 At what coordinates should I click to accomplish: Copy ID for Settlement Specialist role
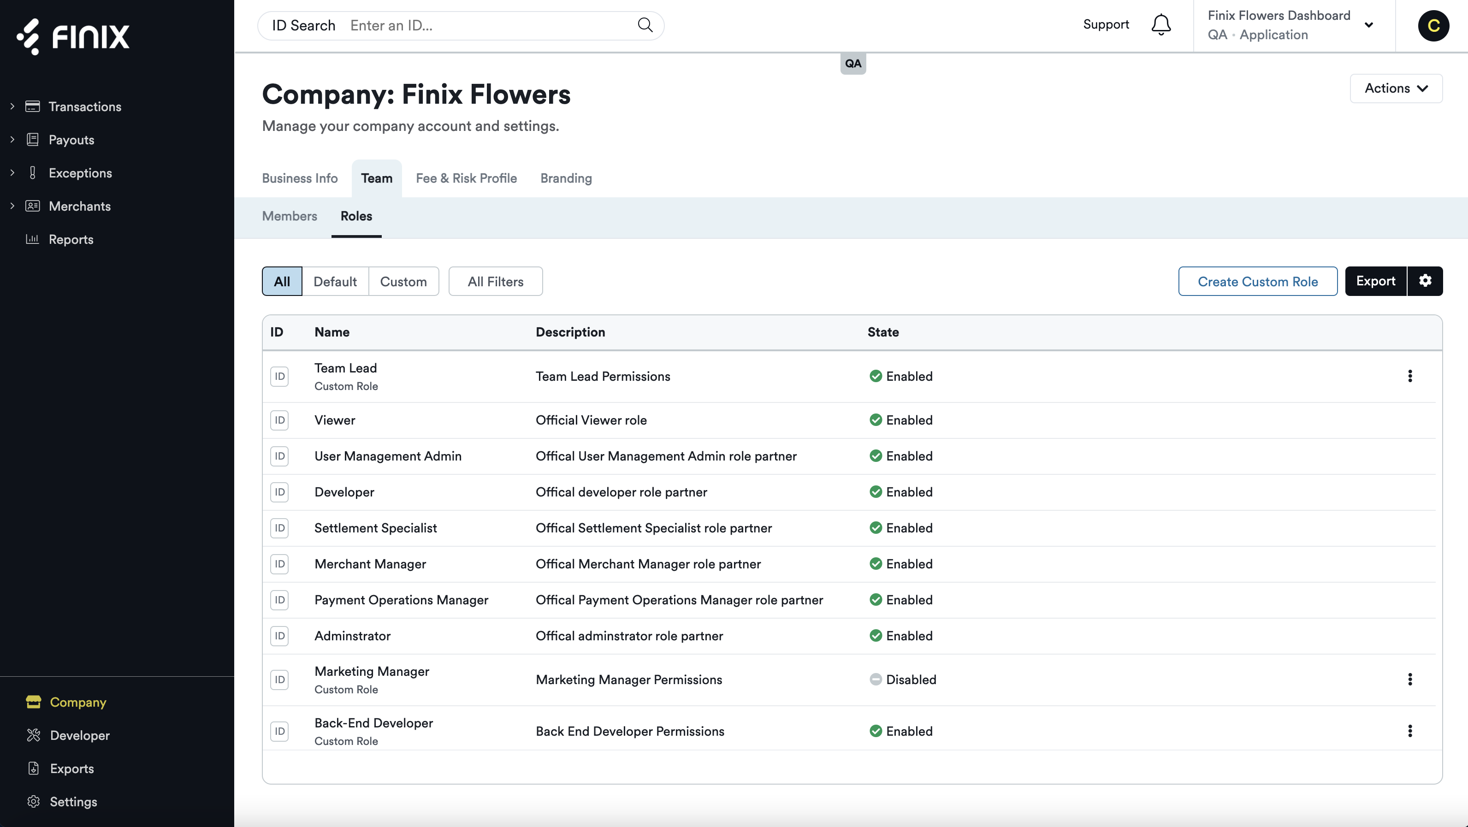tap(279, 528)
